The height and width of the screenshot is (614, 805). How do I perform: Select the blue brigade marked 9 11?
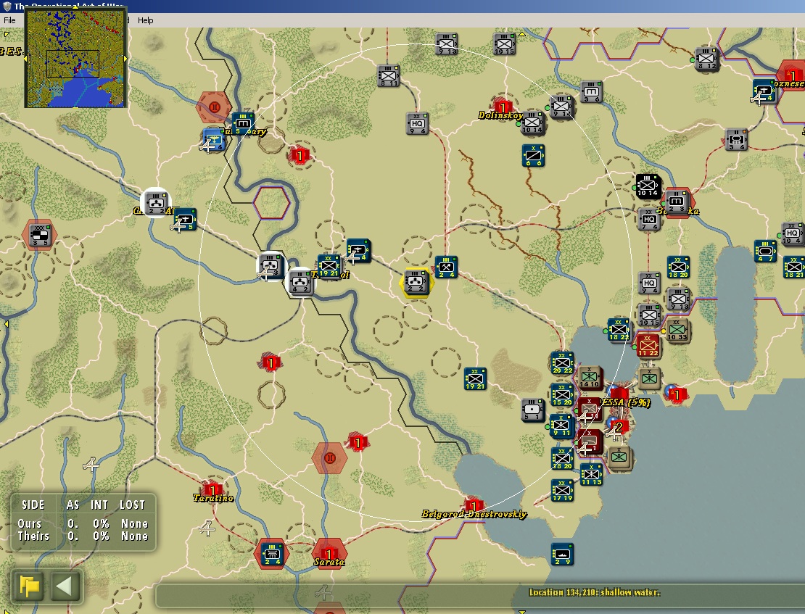pos(562,426)
